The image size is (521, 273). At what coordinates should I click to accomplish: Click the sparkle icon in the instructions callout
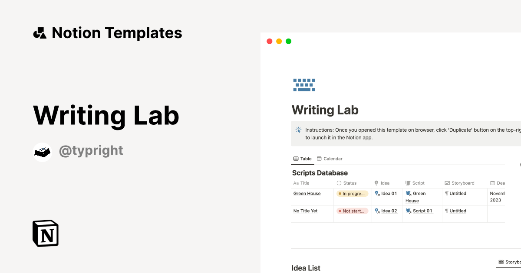[298, 130]
